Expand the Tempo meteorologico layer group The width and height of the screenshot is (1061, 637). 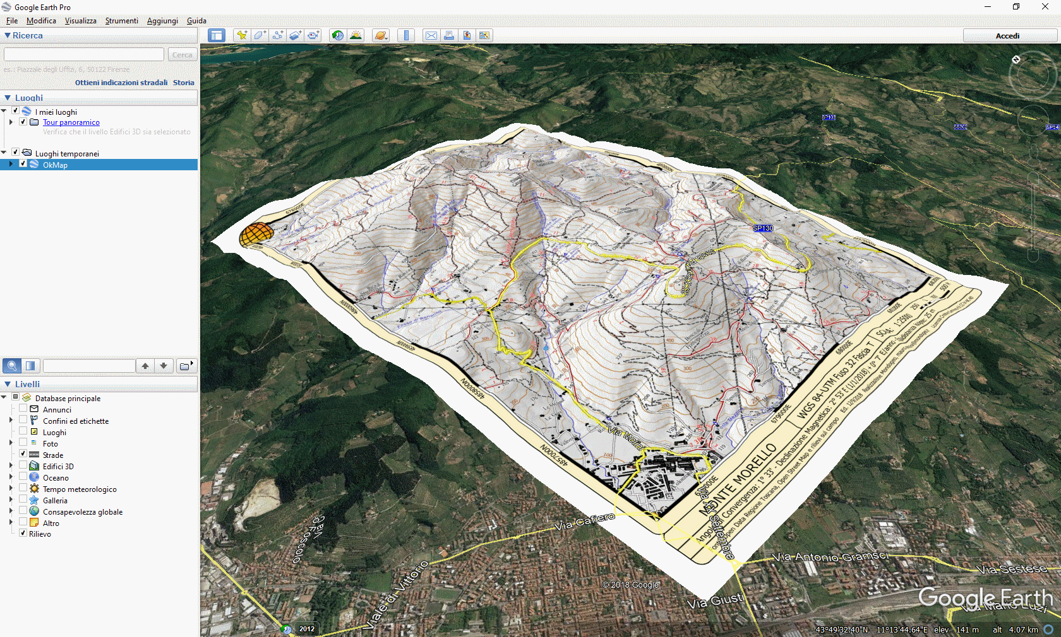click(11, 488)
